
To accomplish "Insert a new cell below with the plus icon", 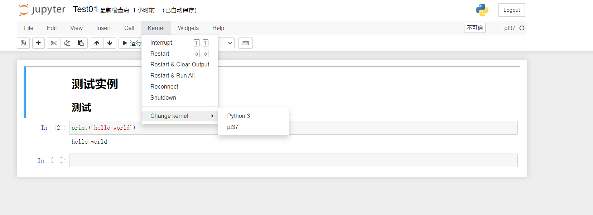I will (38, 43).
